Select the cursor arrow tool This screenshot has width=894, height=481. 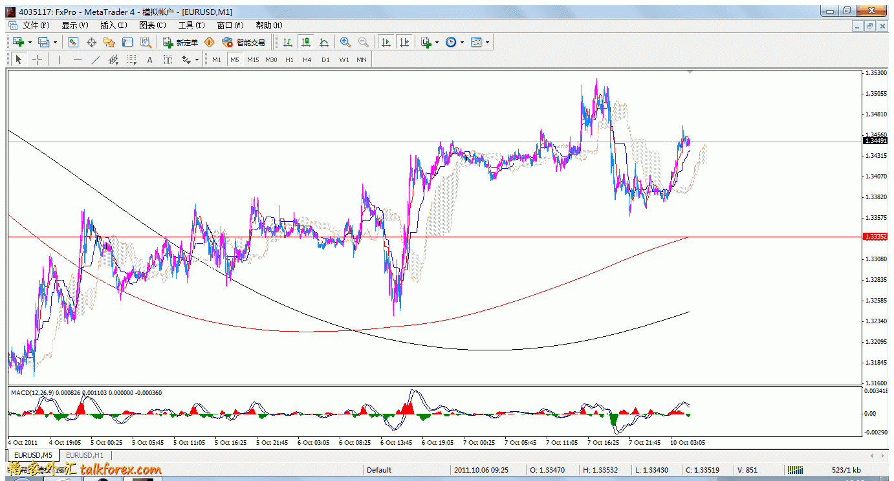(x=19, y=59)
